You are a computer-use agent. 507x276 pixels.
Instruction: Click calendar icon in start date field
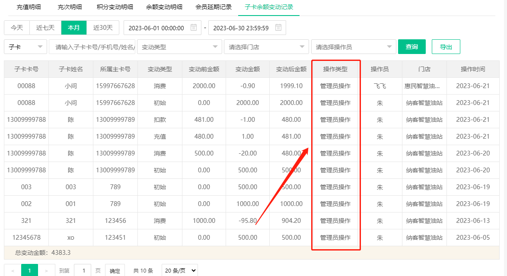tap(194, 28)
